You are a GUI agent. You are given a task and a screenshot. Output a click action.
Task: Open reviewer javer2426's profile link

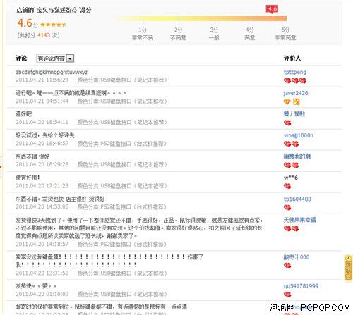coord(296,93)
